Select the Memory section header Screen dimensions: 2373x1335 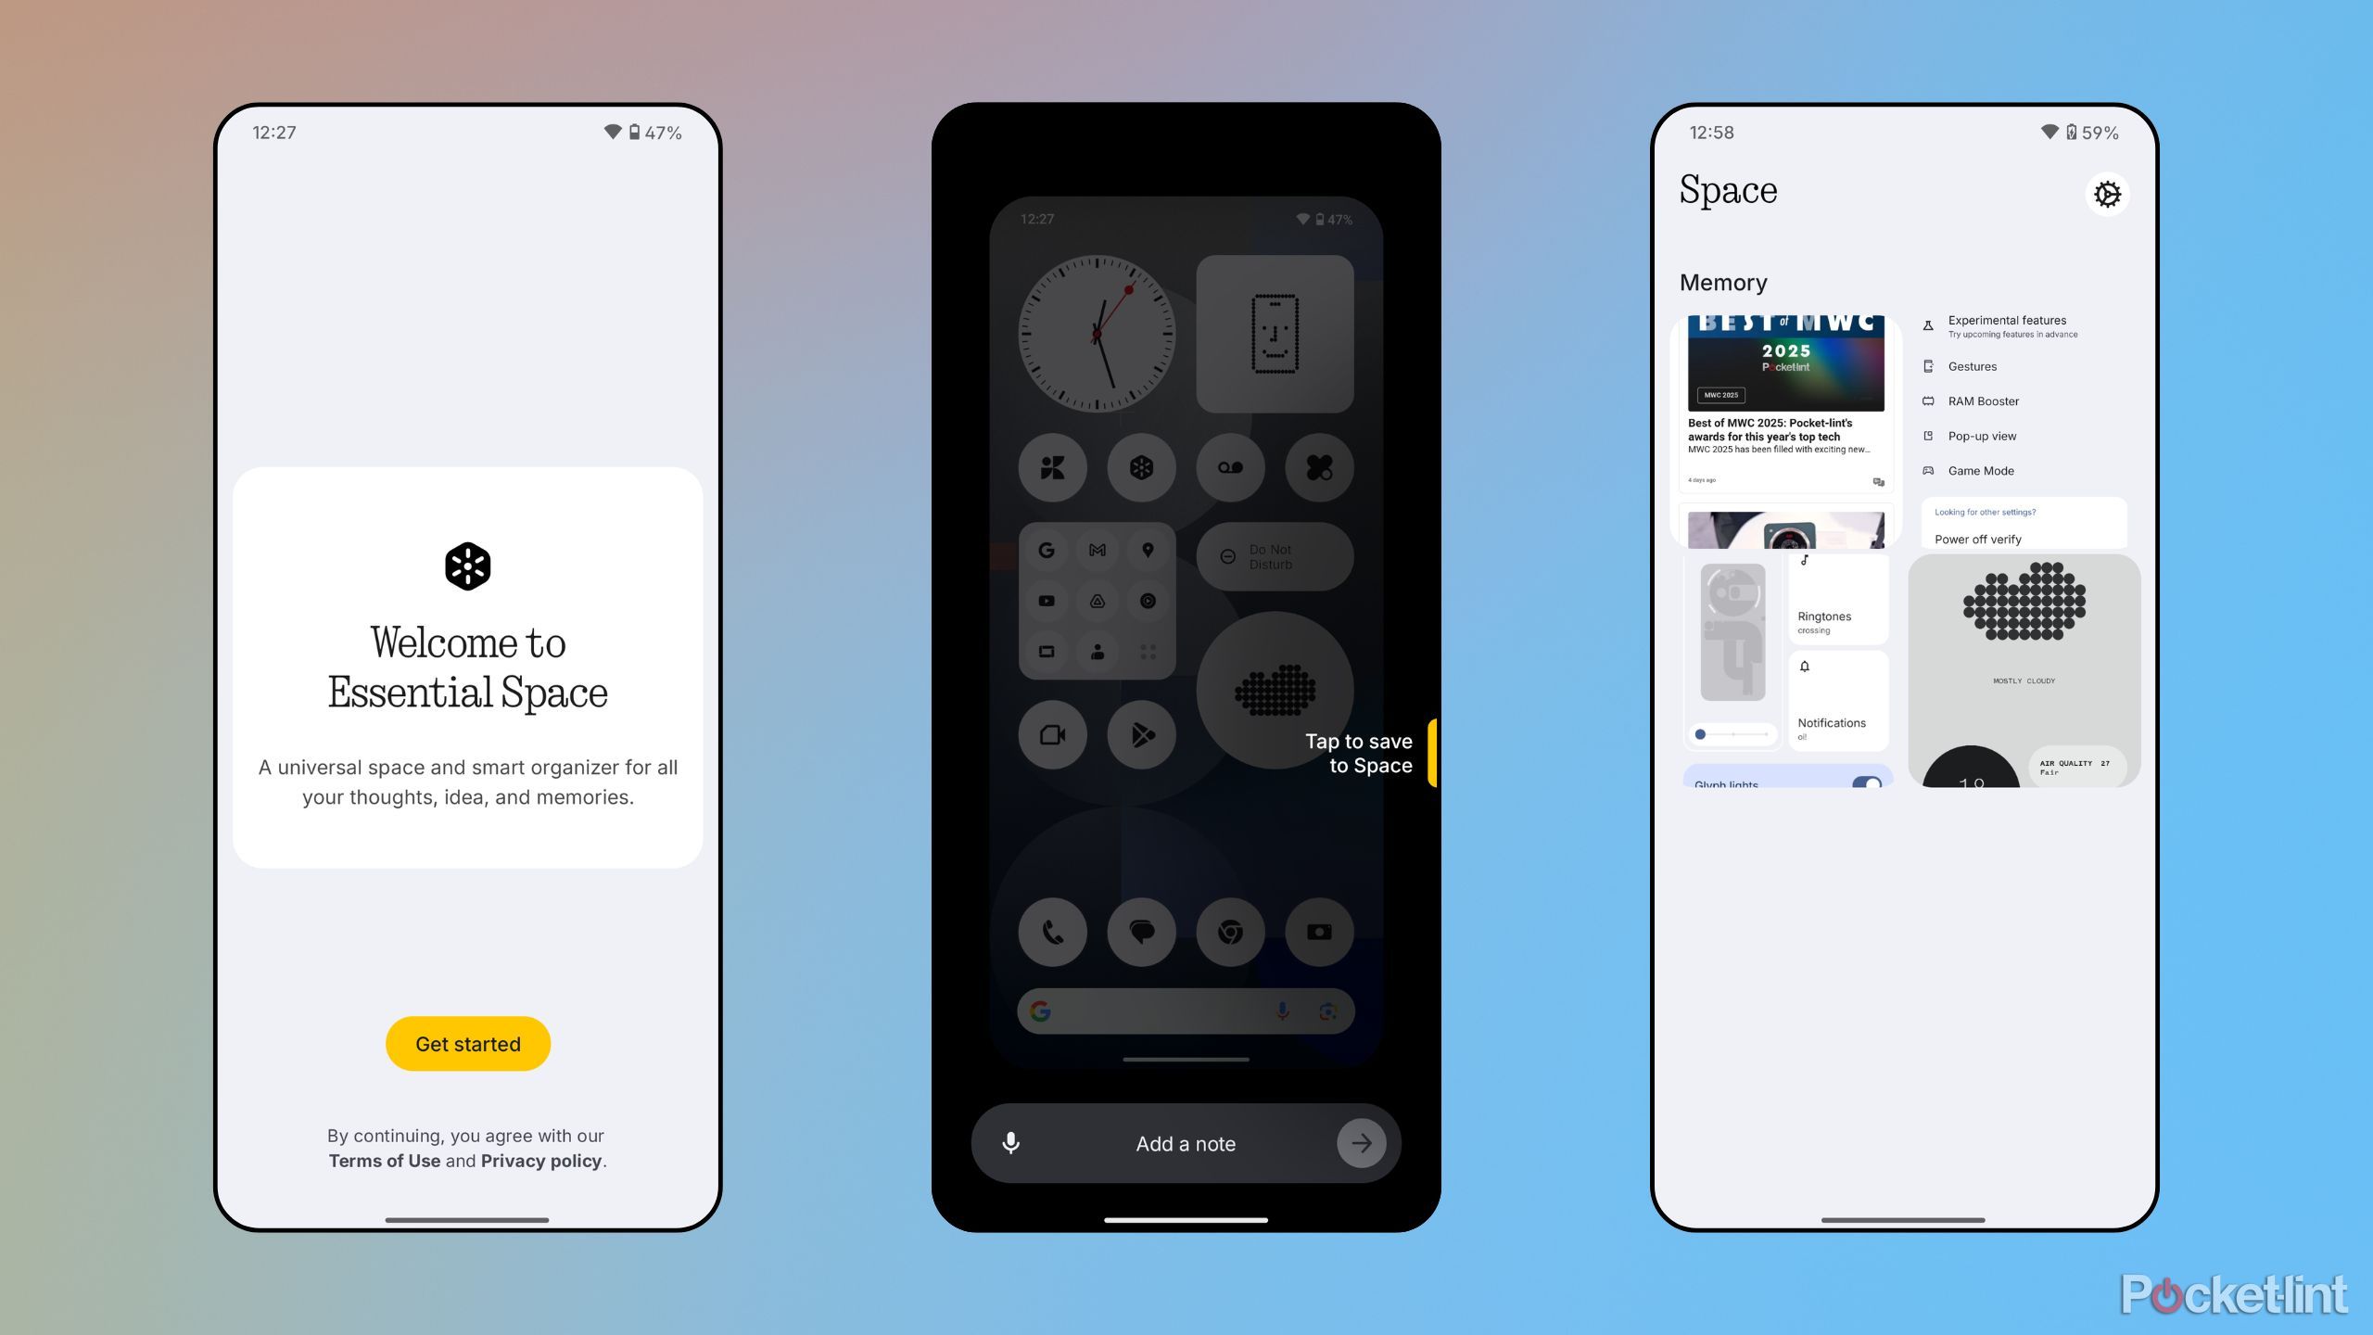pyautogui.click(x=1722, y=280)
